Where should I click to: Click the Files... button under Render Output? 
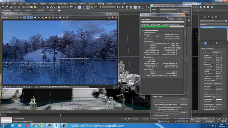[183, 99]
